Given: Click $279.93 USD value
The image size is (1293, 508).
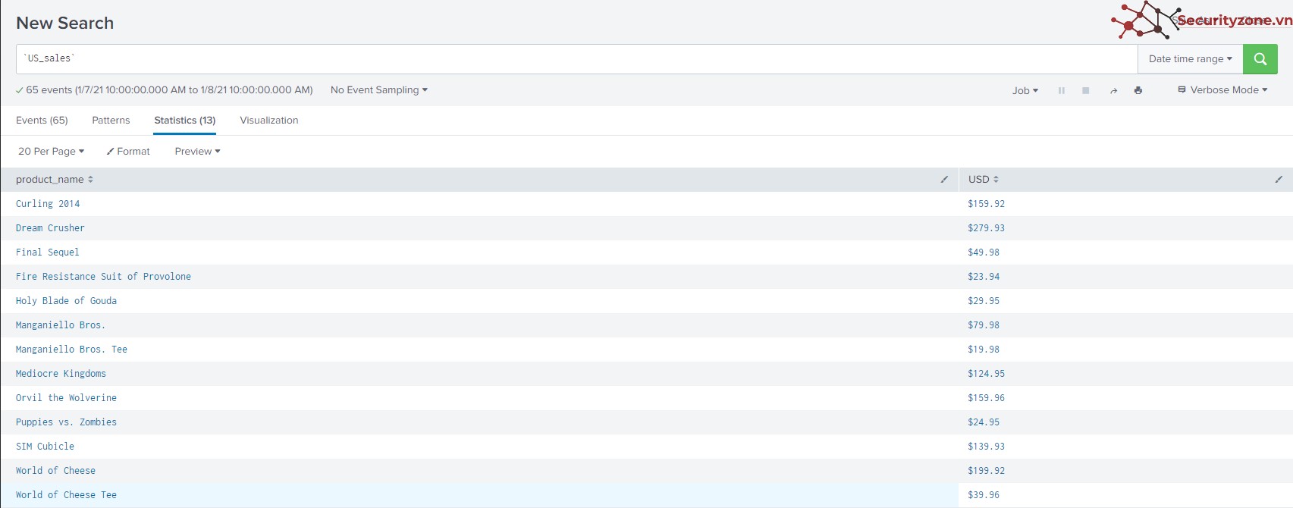Looking at the screenshot, I should point(986,228).
